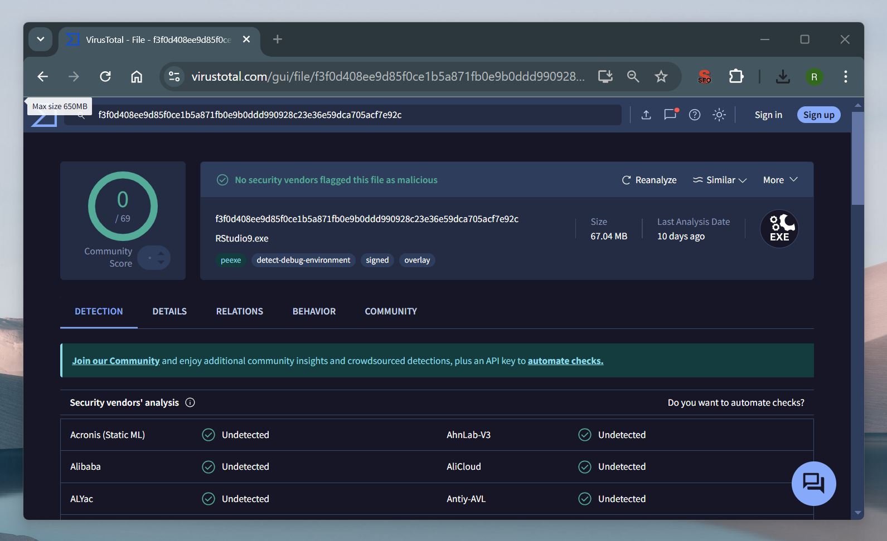Screen dimensions: 887x541
Task: Toggle light/dark theme sun icon
Action: click(x=719, y=115)
